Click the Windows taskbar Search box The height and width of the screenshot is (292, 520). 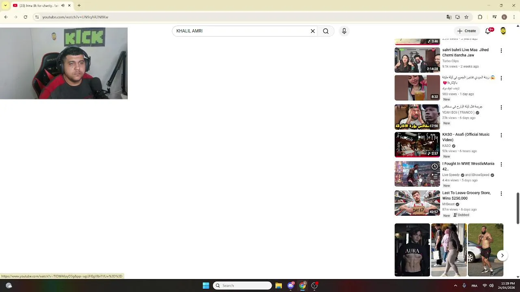243,286
